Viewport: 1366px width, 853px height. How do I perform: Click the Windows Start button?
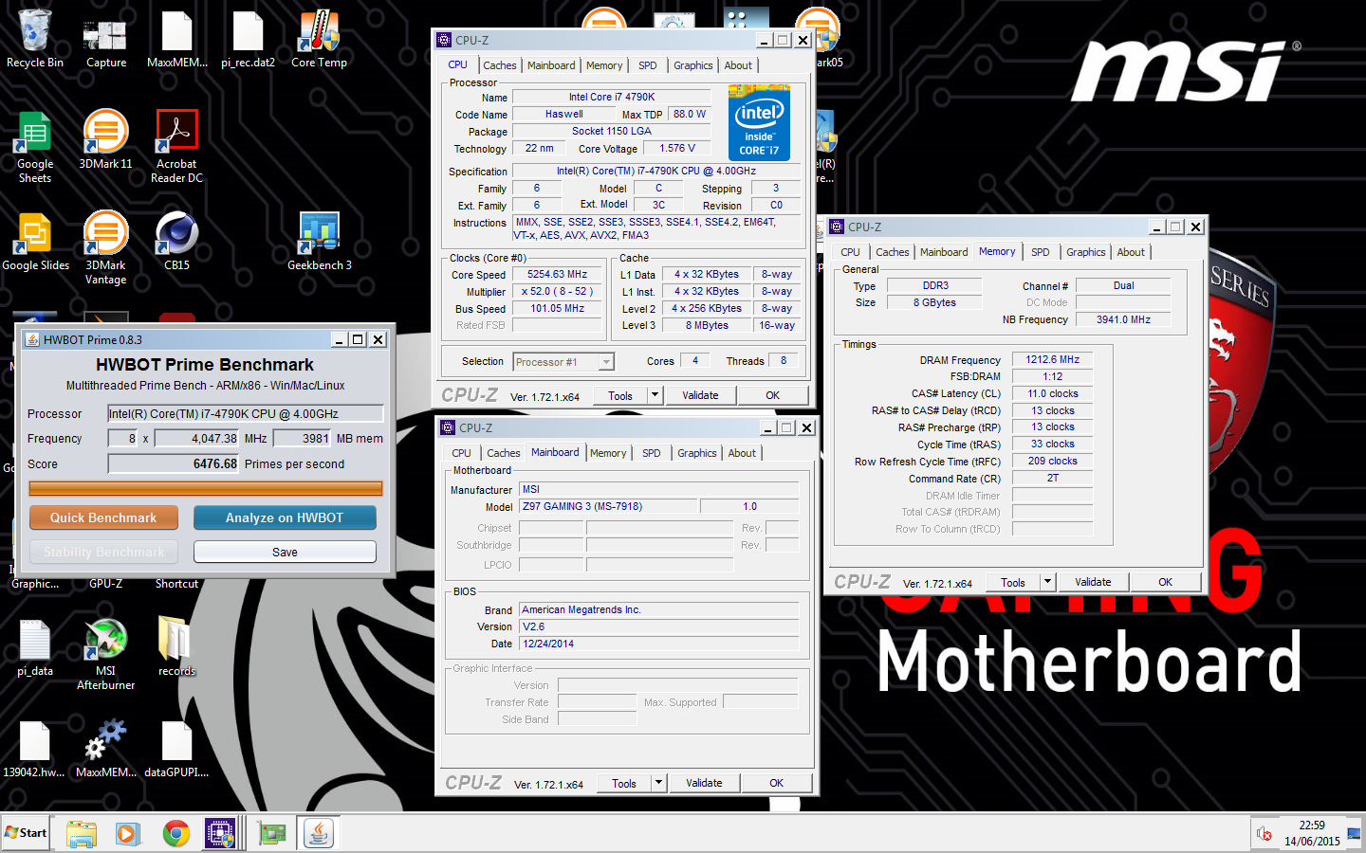[26, 833]
